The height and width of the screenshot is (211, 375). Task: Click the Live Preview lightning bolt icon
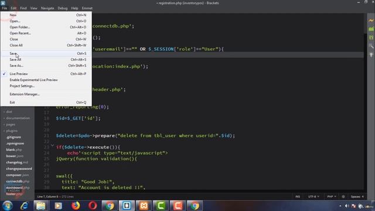(371, 21)
